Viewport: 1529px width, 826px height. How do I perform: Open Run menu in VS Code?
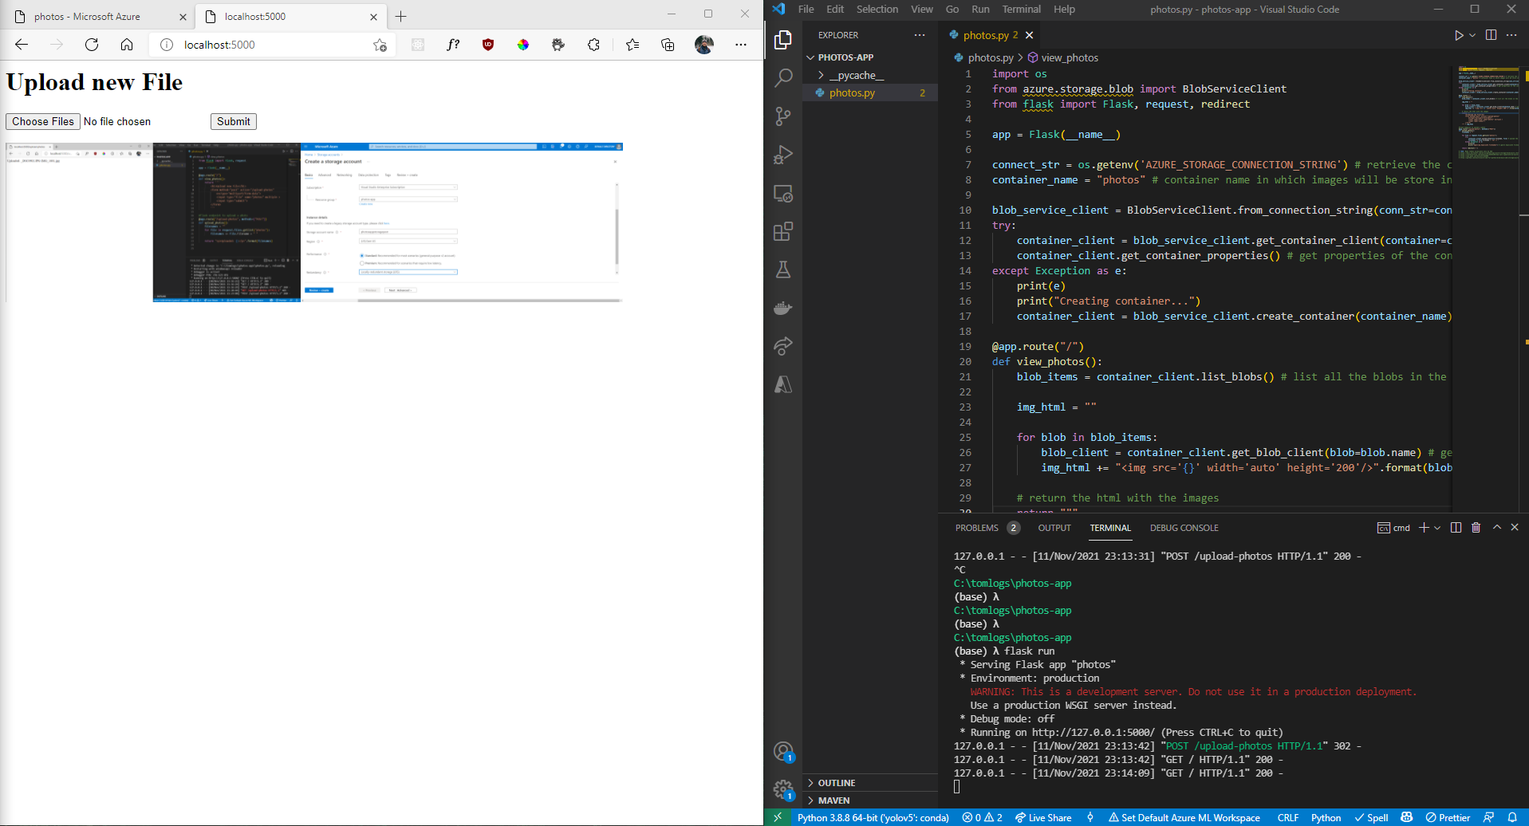(980, 10)
